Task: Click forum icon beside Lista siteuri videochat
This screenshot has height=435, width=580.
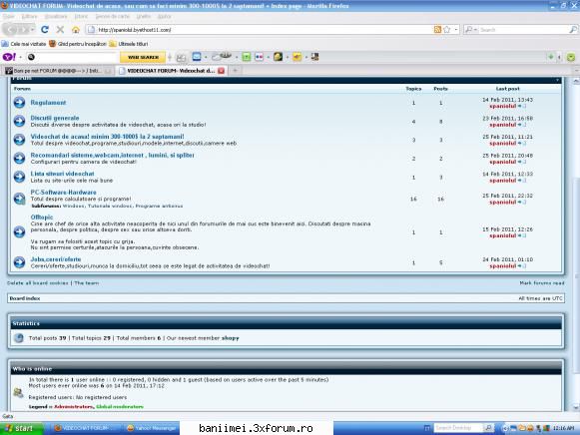Action: 19,177
